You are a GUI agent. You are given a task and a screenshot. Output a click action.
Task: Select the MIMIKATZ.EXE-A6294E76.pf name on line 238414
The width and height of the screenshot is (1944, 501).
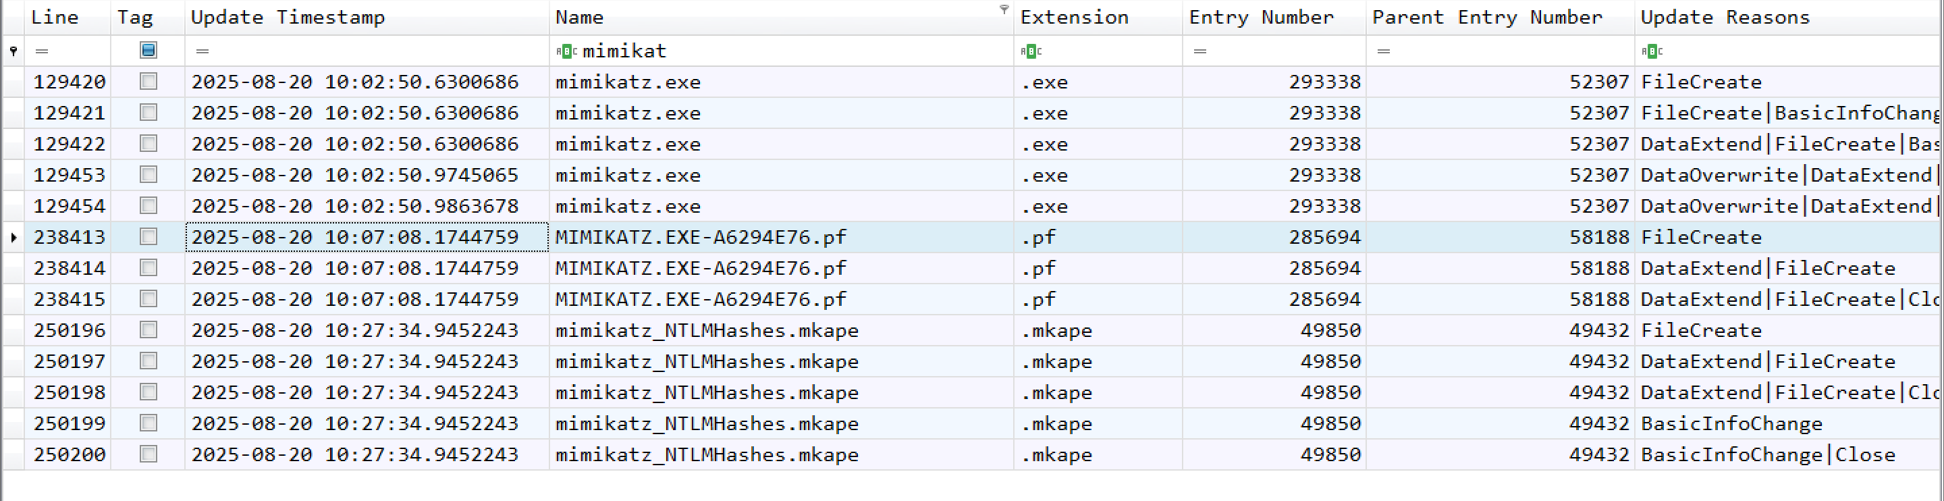point(701,269)
